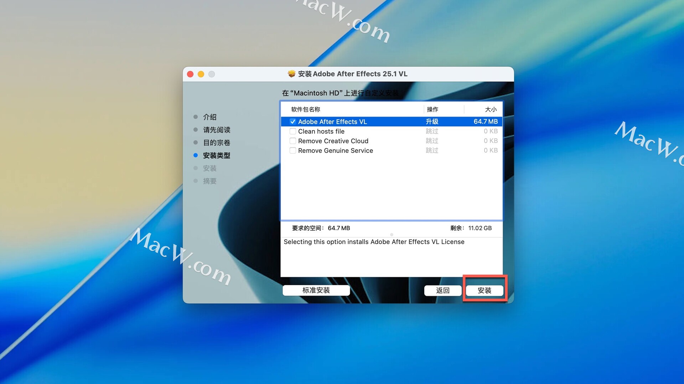This screenshot has height=384, width=684.
Task: Check the Remove Genuine Service option
Action: pos(293,150)
